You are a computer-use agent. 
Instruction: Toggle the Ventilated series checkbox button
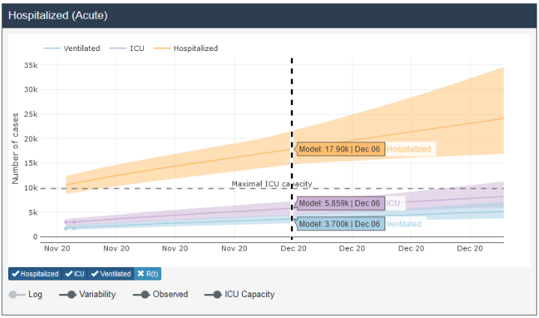tap(111, 274)
